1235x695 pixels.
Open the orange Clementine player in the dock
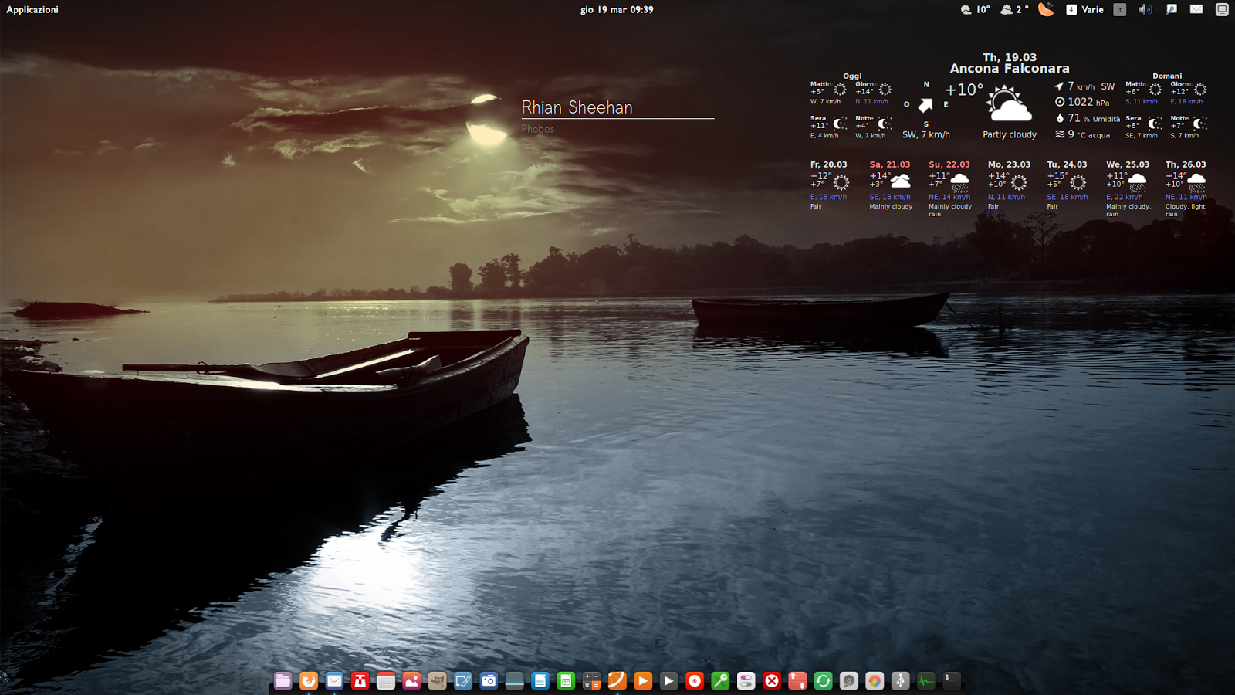617,680
